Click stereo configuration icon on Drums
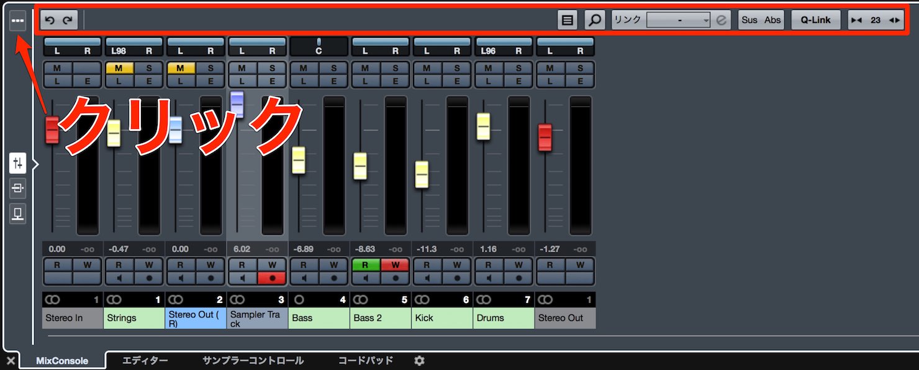919x370 pixels. [x=484, y=300]
